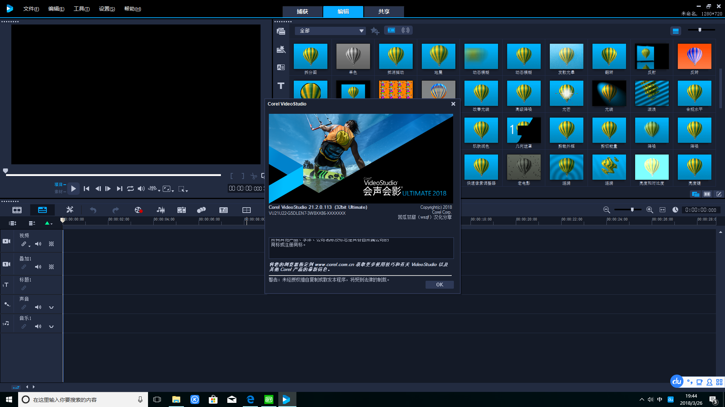Open track manager add/remove icon

pyautogui.click(x=32, y=223)
